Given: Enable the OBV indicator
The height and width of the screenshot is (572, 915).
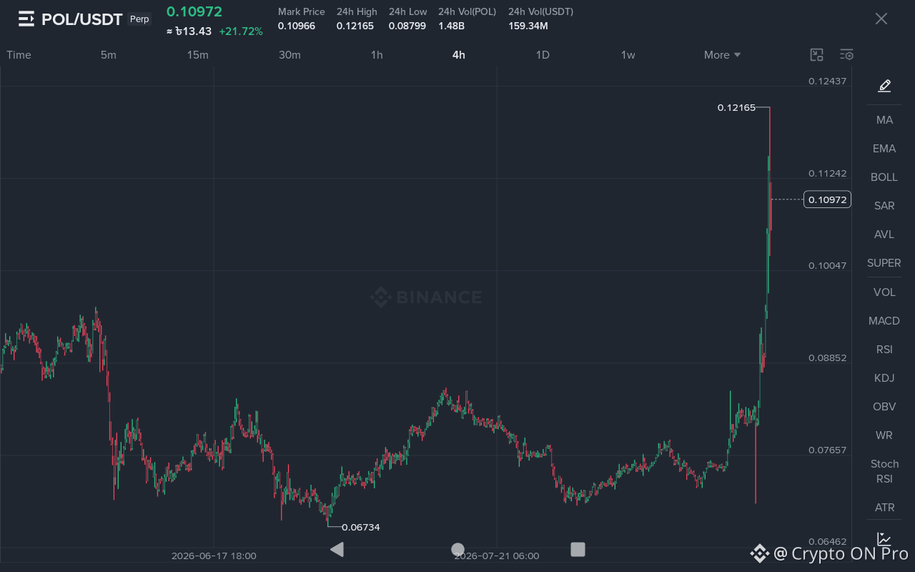Looking at the screenshot, I should [884, 407].
